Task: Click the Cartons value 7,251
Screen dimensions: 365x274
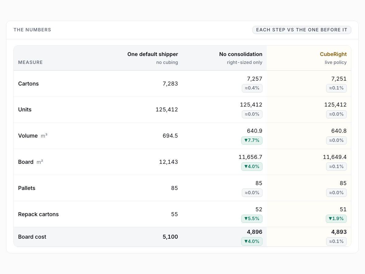Action: click(339, 79)
